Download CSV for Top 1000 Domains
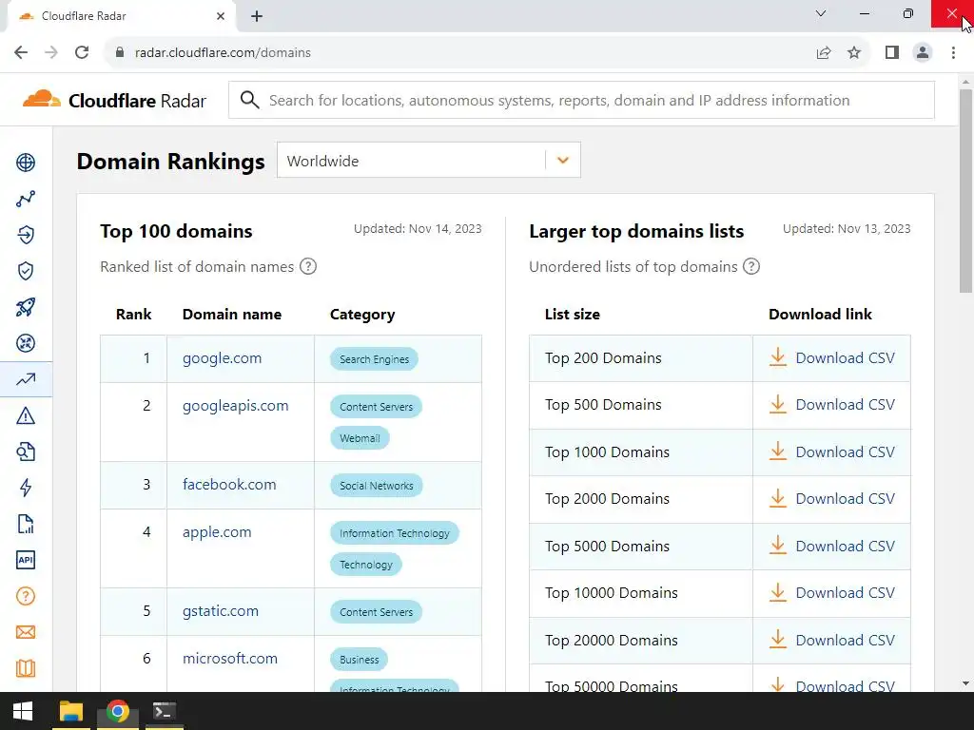 (x=831, y=451)
